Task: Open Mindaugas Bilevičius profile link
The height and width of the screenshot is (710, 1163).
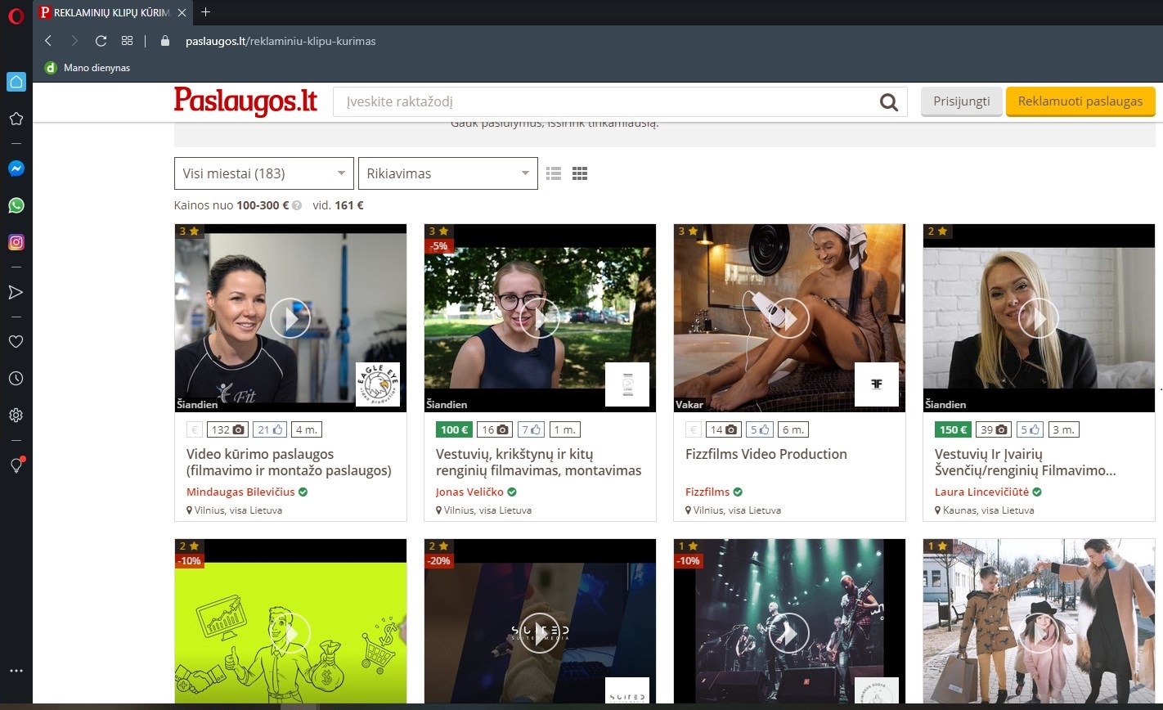Action: pos(240,492)
